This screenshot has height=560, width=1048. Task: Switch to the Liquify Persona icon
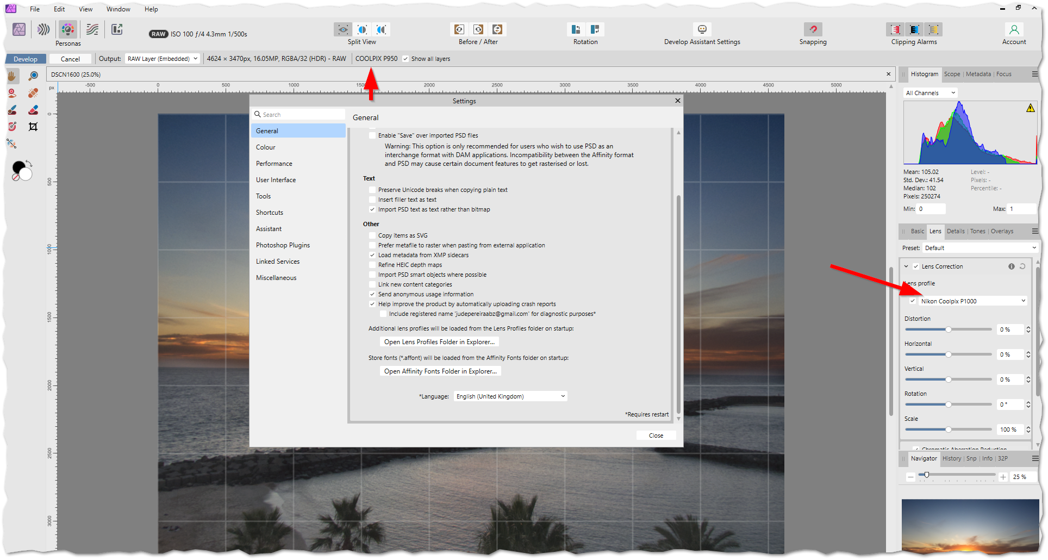click(x=43, y=29)
